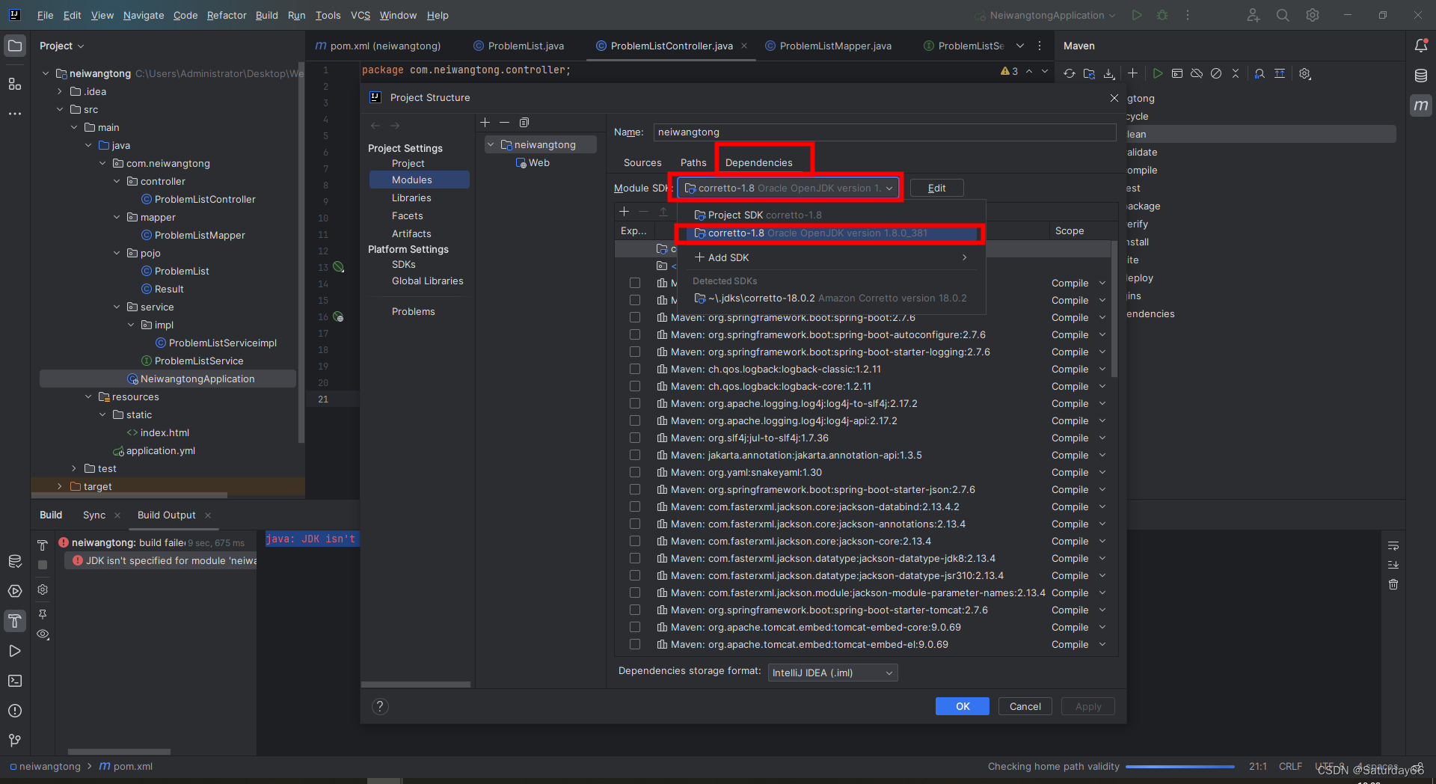Click add module plus icon in dialog
Image resolution: width=1436 pixels, height=784 pixels.
(x=485, y=122)
